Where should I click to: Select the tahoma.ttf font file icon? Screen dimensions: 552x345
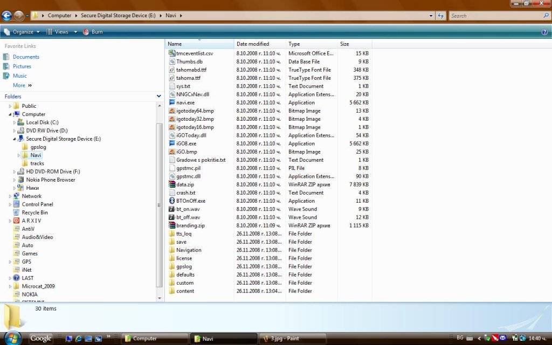pos(172,78)
